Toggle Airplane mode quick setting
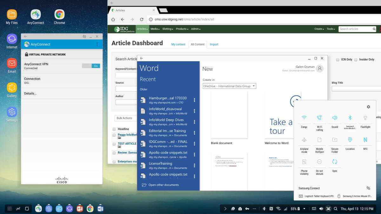 pyautogui.click(x=304, y=140)
